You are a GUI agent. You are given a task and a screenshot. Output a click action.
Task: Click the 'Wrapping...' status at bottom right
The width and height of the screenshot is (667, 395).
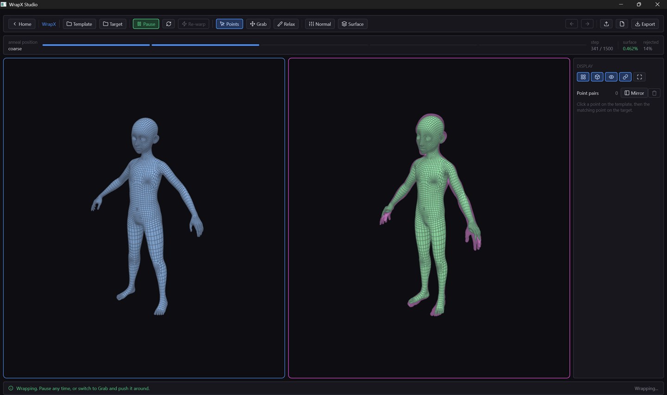pos(646,389)
